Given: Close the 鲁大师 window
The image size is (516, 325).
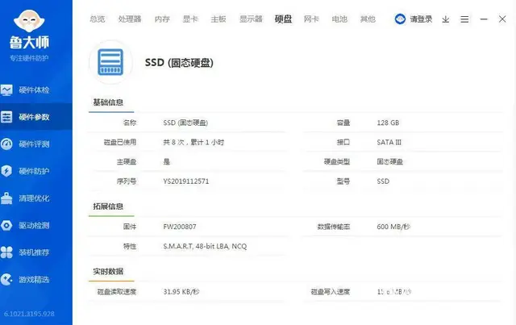Looking at the screenshot, I should pyautogui.click(x=502, y=19).
